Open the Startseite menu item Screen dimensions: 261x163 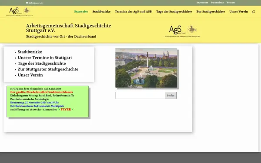81,11
